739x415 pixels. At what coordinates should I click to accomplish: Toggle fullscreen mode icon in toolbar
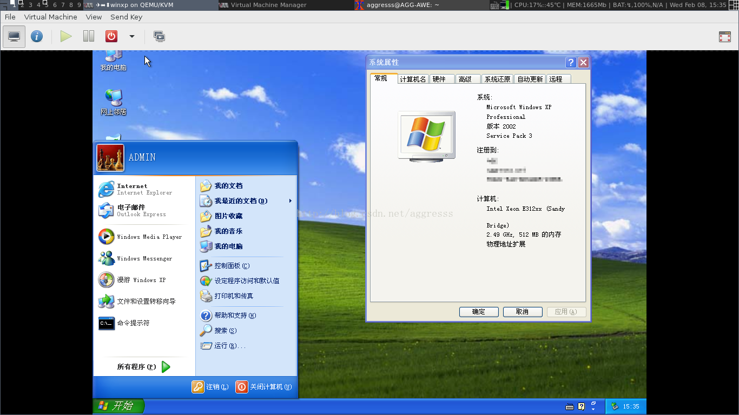click(725, 37)
